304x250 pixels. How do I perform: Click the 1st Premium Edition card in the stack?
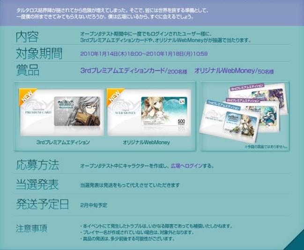coord(230,121)
